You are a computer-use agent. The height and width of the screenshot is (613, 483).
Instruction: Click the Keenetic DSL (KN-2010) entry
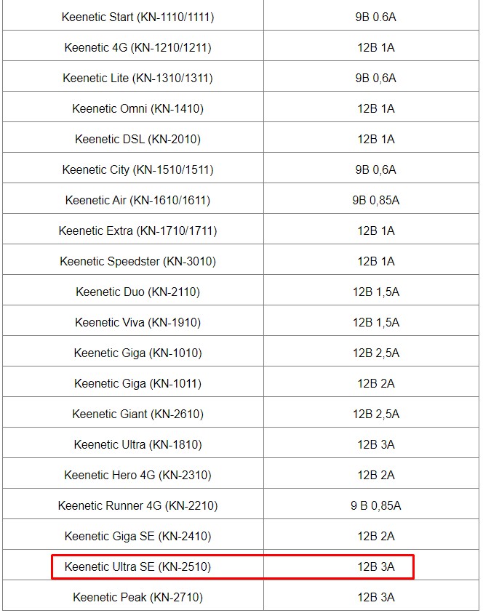click(137, 139)
